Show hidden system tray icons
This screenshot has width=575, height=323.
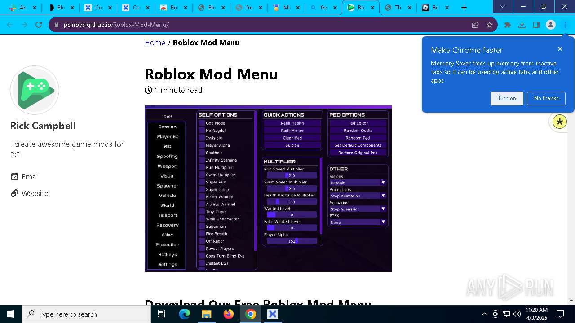click(484, 314)
